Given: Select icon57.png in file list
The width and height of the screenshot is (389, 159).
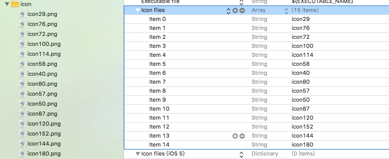Looking at the screenshot, I should coord(42,94).
